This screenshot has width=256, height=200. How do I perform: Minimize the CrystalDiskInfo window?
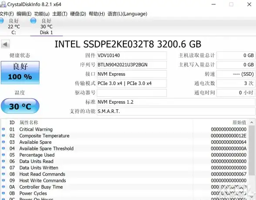pyautogui.click(x=213, y=4)
